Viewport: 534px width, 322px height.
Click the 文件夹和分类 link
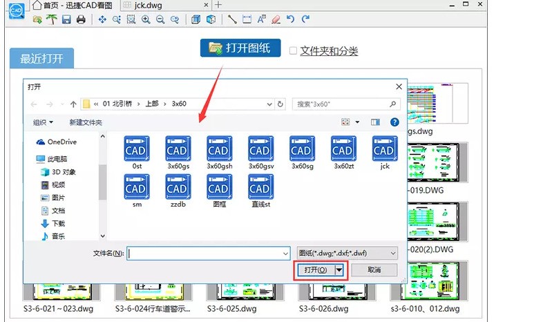pyautogui.click(x=329, y=51)
